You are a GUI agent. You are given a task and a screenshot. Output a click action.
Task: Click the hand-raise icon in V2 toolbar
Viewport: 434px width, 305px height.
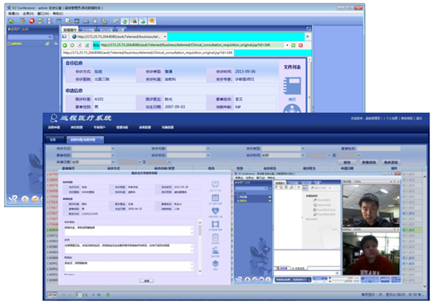[x=95, y=21]
